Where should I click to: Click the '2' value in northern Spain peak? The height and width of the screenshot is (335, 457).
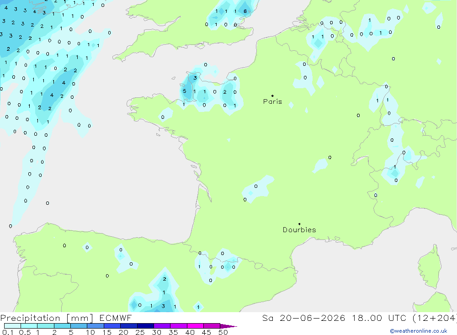165,279
